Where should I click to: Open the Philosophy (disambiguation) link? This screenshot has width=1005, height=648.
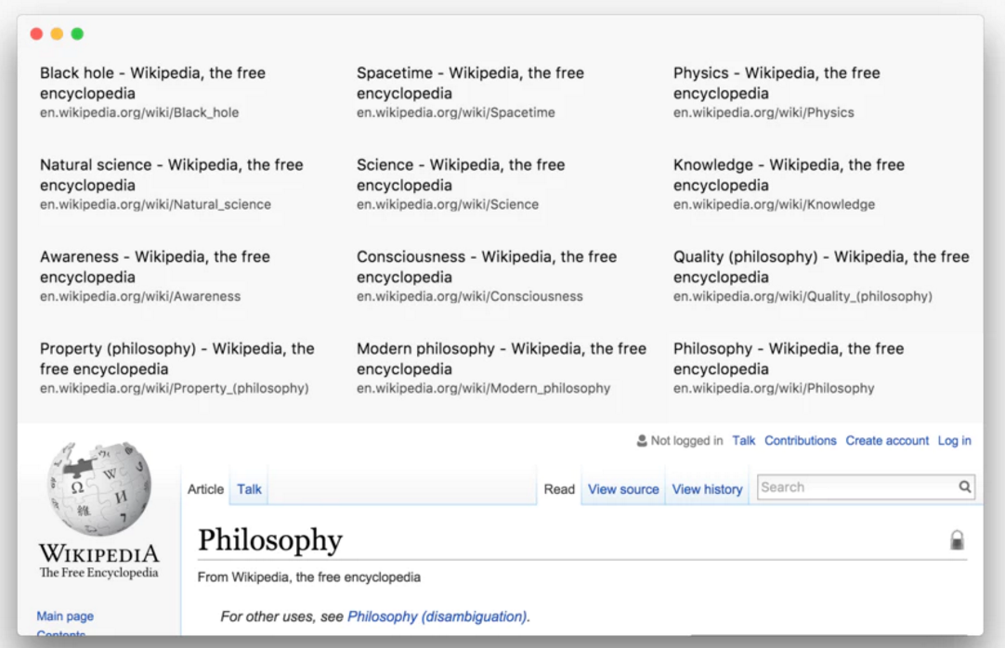click(437, 616)
